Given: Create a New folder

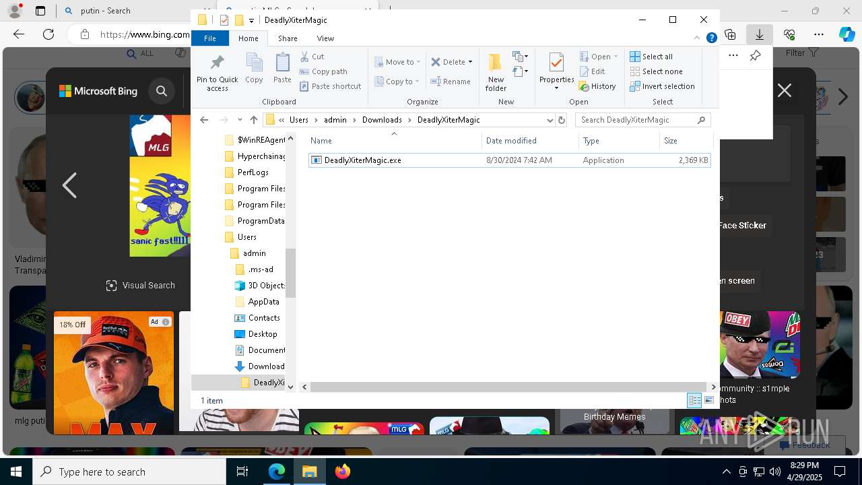Looking at the screenshot, I should [496, 73].
